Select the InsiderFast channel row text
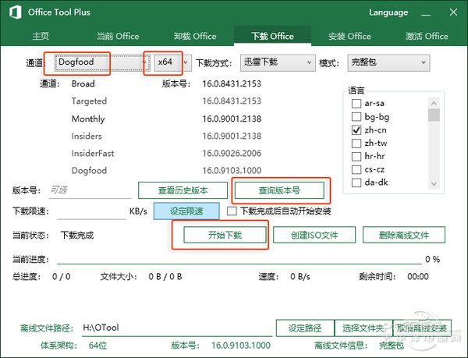The width and height of the screenshot is (468, 358). 93,154
